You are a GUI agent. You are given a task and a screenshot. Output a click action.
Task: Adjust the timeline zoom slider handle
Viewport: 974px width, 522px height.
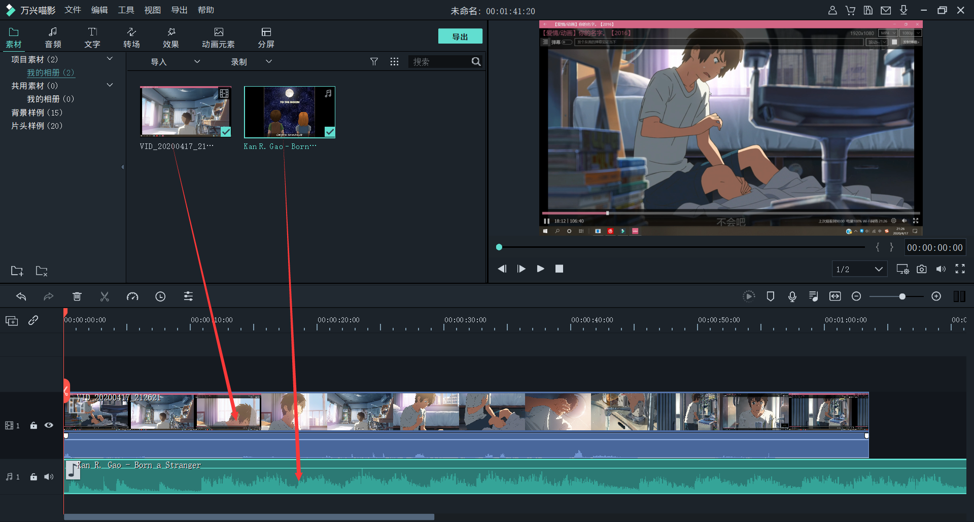902,296
